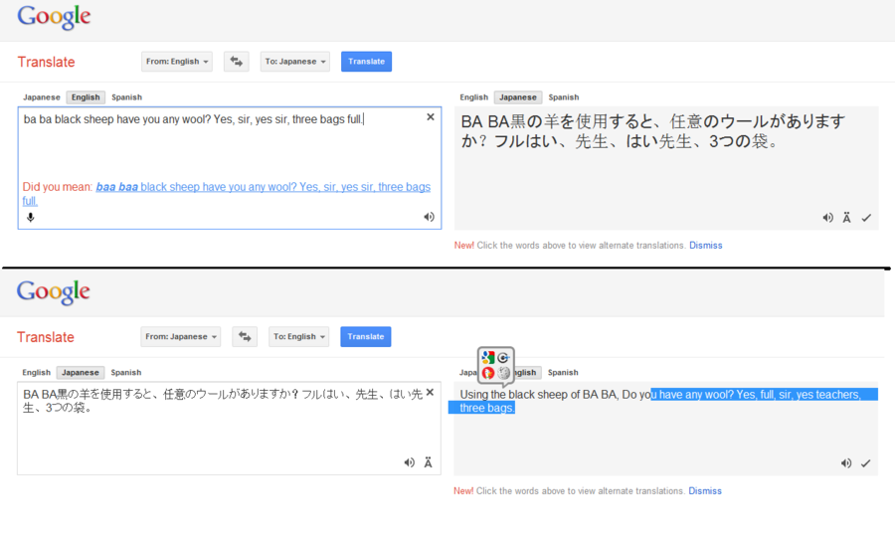The height and width of the screenshot is (542, 895).
Task: Select English source tab in top panel
Action: 86,97
